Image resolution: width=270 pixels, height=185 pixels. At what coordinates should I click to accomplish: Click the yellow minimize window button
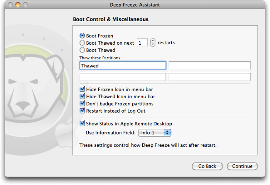18,5
